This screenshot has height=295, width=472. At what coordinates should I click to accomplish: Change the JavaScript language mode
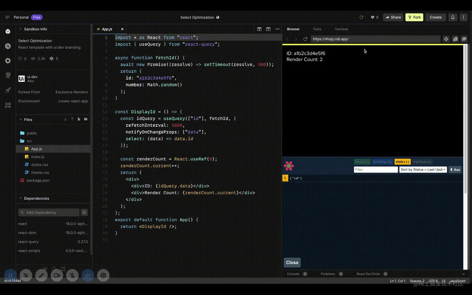(458, 281)
